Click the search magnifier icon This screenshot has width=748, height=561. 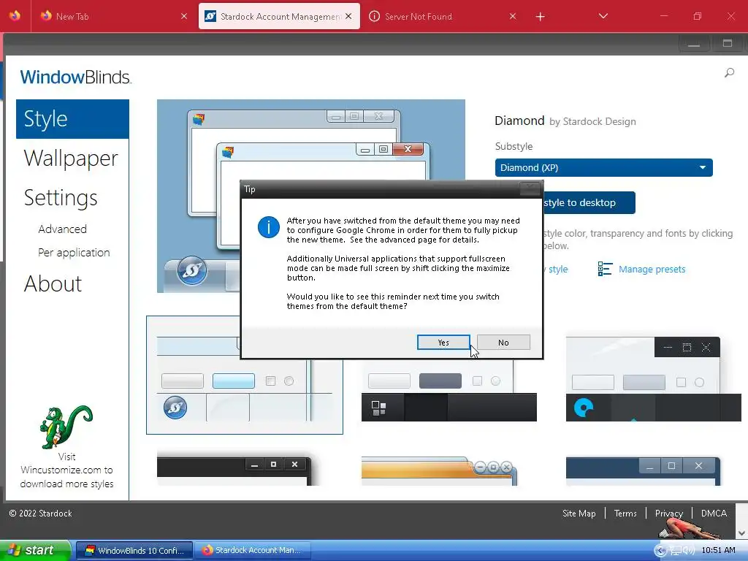coord(729,73)
